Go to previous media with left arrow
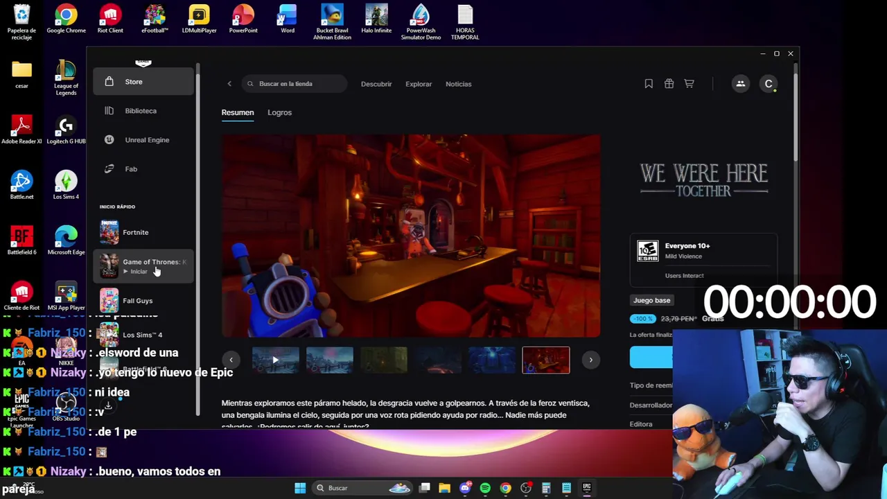This screenshot has width=887, height=499. (x=231, y=360)
